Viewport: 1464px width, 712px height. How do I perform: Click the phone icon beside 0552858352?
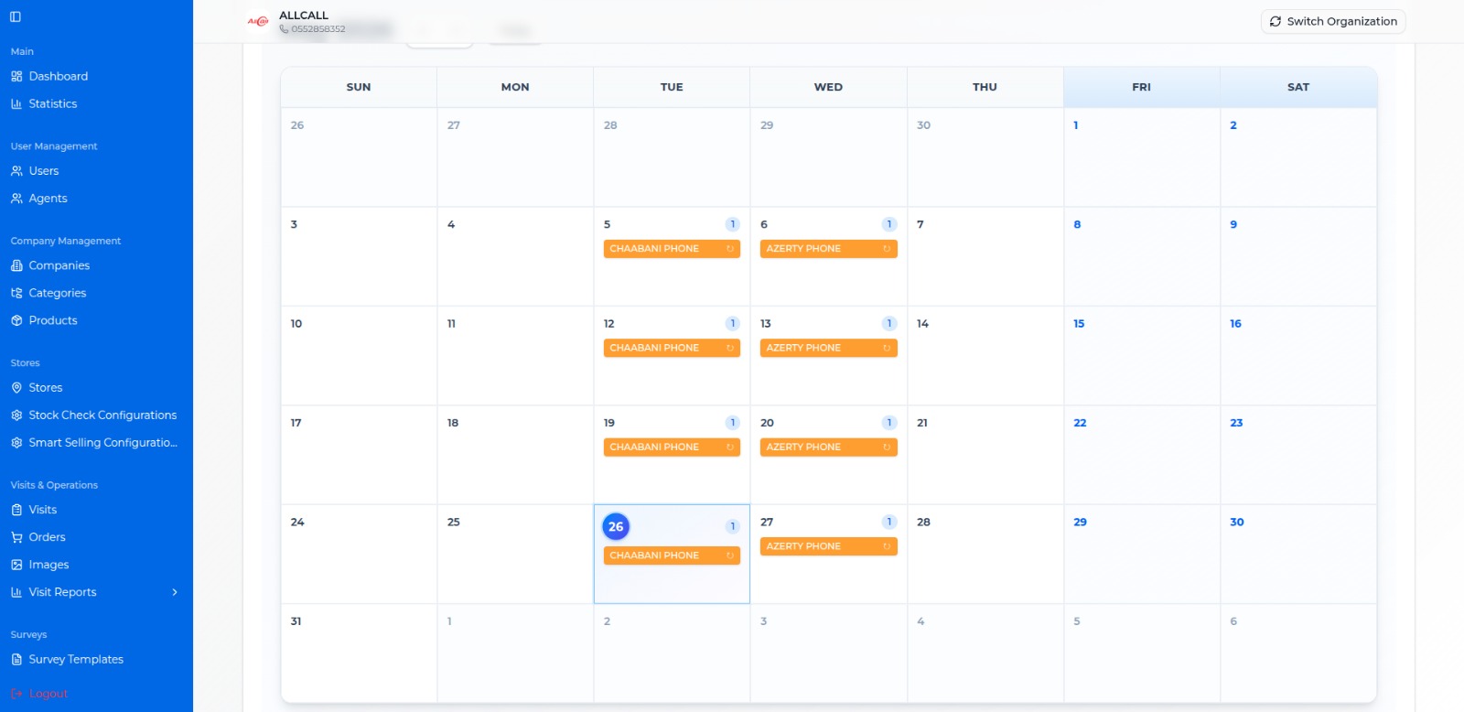(284, 29)
